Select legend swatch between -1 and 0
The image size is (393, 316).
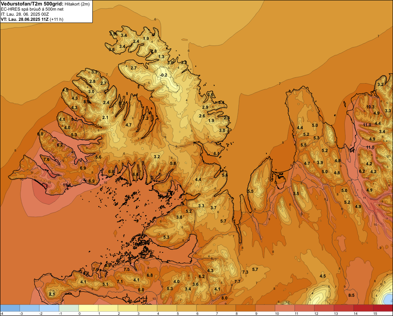coord(69,308)
